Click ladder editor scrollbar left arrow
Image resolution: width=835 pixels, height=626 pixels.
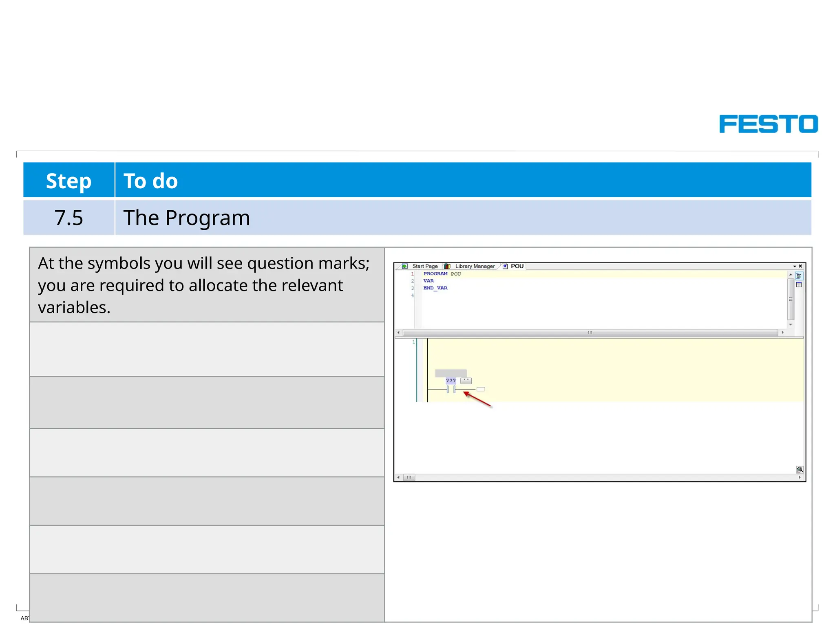[398, 477]
